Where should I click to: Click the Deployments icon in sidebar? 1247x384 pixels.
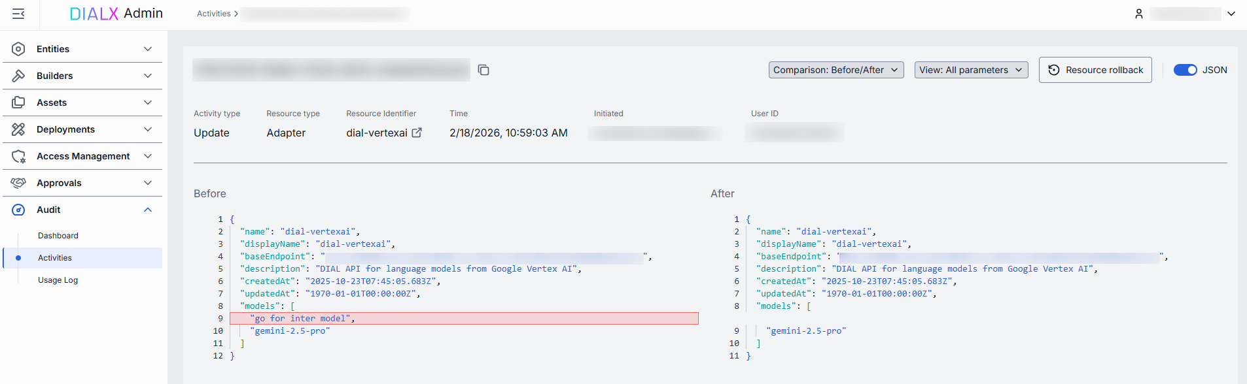pyautogui.click(x=18, y=129)
